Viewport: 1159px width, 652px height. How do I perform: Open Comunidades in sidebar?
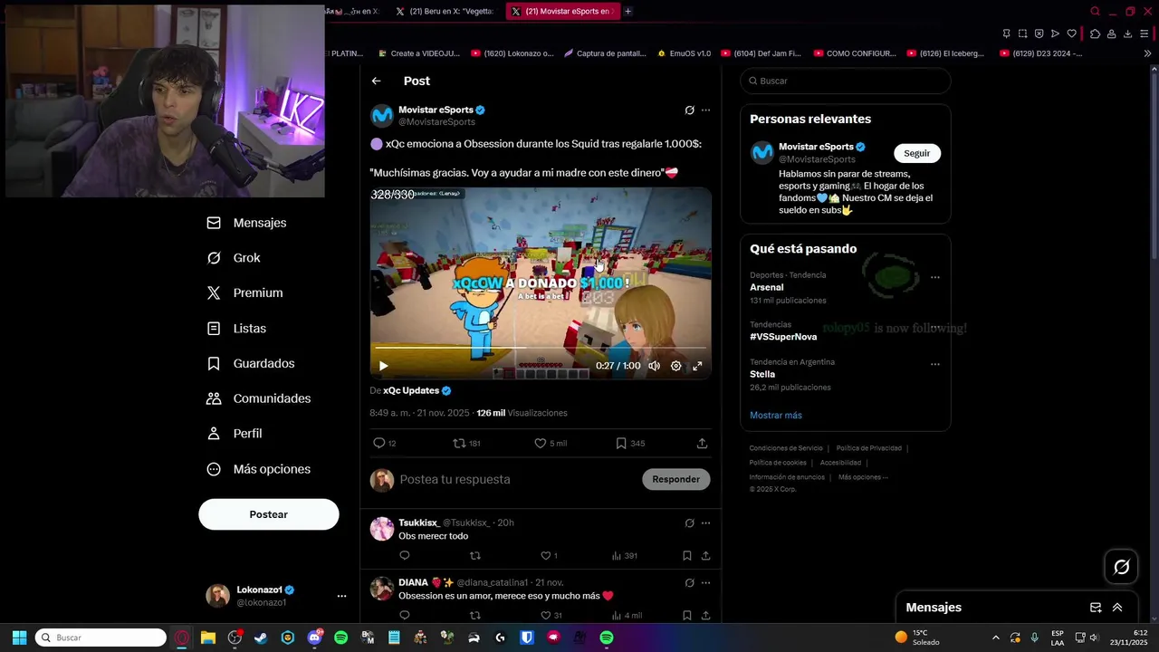[258, 398]
